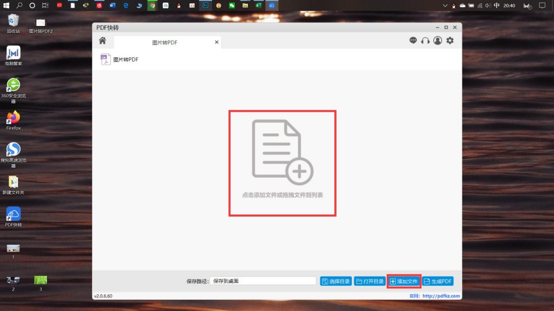Open WeChat from the taskbar

232,5
